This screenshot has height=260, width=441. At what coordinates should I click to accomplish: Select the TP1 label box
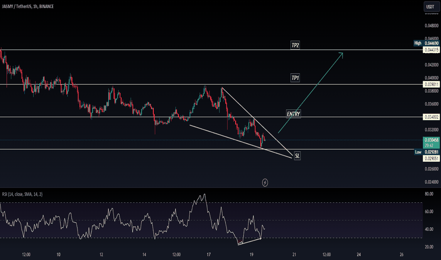coord(295,78)
